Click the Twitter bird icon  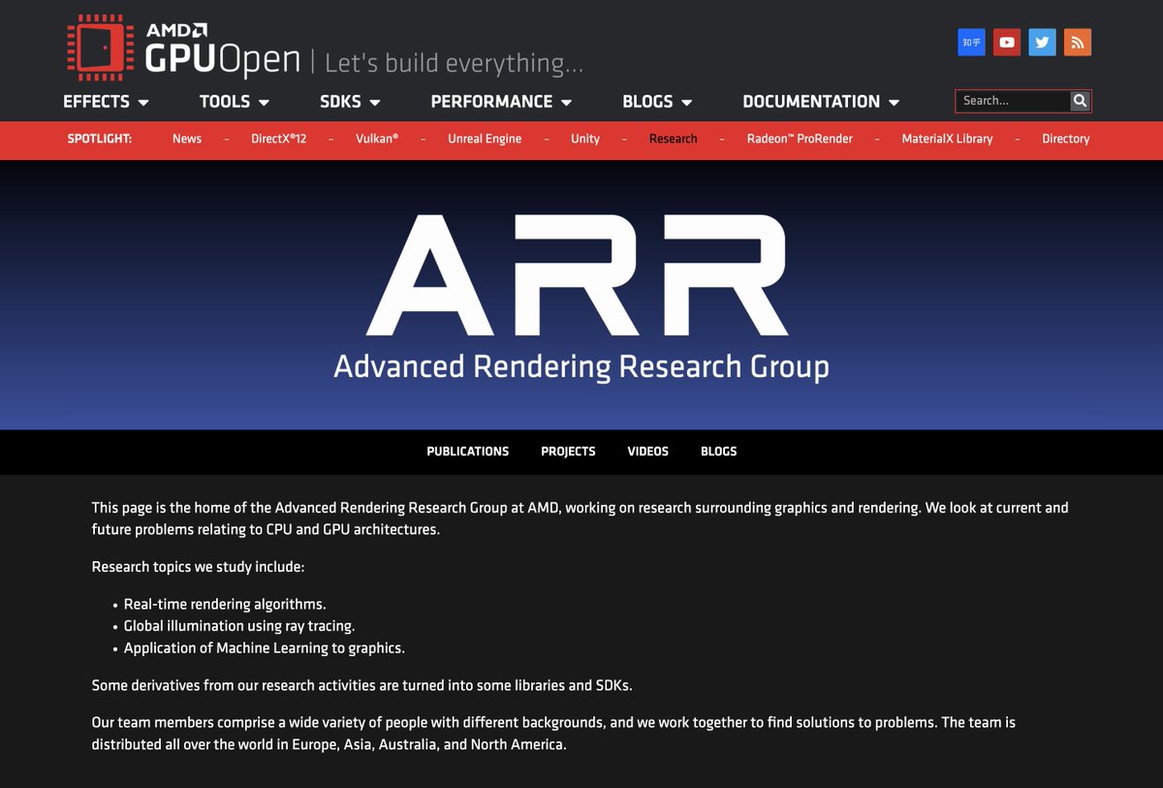(1042, 42)
